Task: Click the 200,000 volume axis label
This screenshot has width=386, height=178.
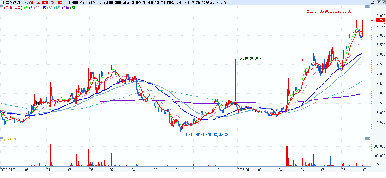Action: coord(379,146)
